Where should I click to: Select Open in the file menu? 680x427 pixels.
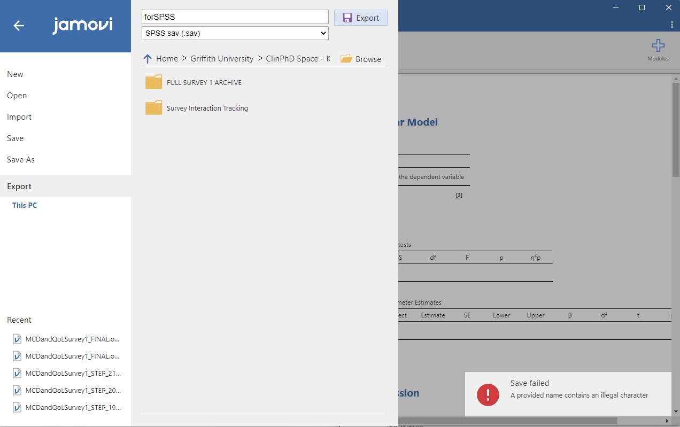pyautogui.click(x=65, y=96)
